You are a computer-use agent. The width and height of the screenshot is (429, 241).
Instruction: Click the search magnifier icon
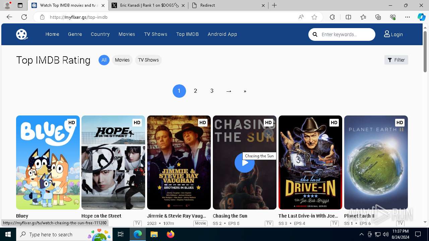[x=315, y=34]
